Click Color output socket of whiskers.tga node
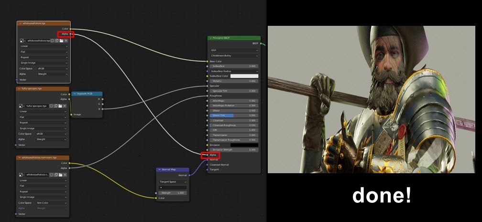The image size is (482, 222). [70, 29]
